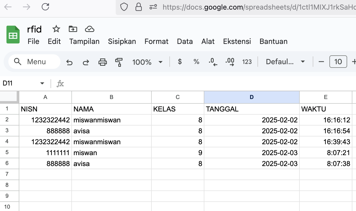
Task: Open the zoom level dropdown
Action: point(148,62)
